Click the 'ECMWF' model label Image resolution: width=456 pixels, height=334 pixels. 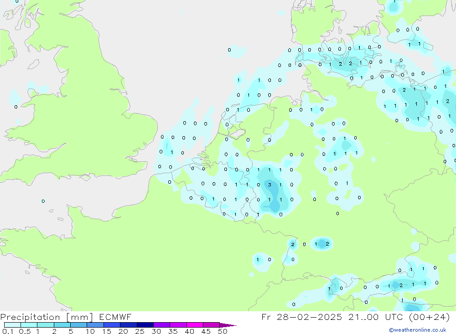[115, 317]
